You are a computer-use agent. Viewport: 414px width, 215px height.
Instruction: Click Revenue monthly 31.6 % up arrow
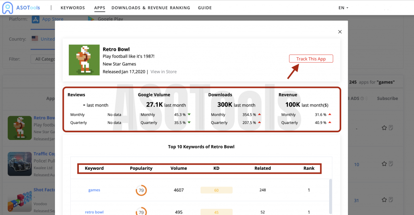click(x=330, y=114)
